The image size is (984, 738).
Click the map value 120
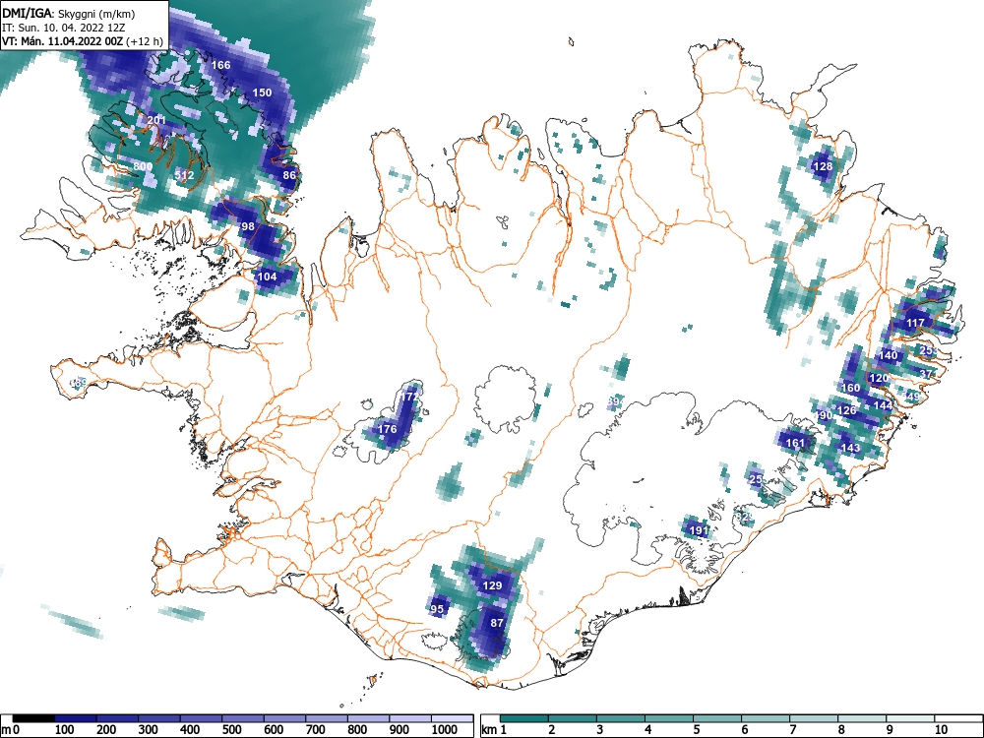879,378
